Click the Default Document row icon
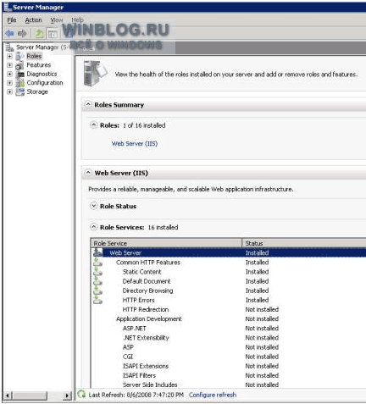 [x=97, y=281]
